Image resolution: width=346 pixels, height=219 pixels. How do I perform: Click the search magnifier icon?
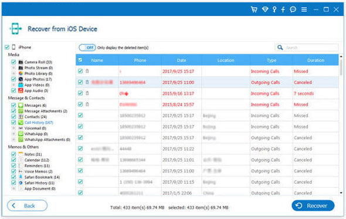pyautogui.click(x=280, y=48)
